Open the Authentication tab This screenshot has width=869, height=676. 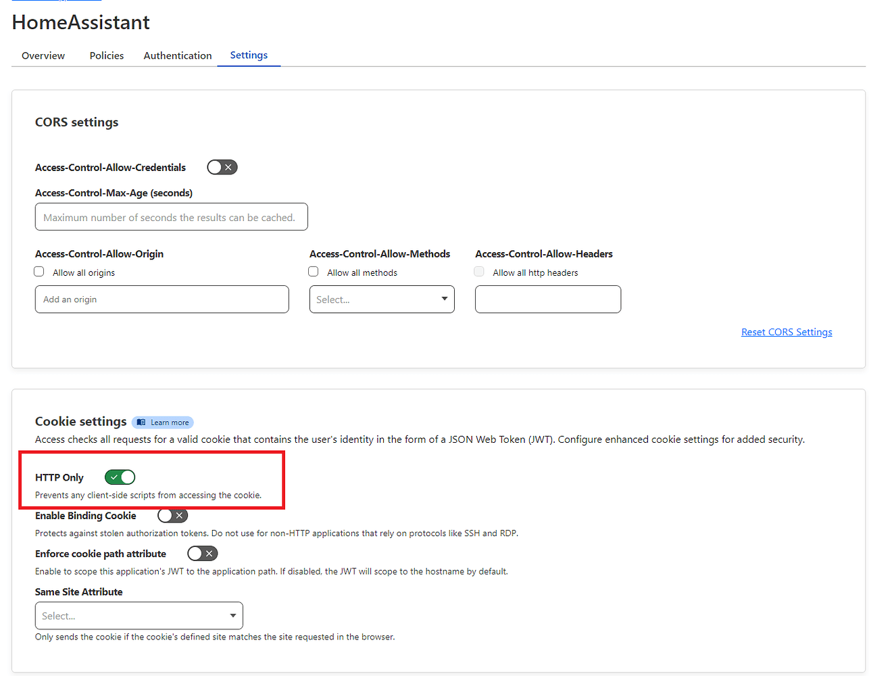(177, 55)
